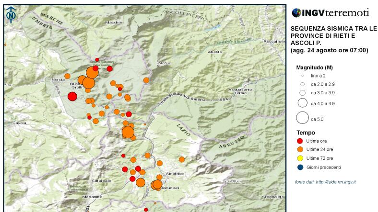Click the 'agg. 24 agosto ore 07:00' update text

330,50
